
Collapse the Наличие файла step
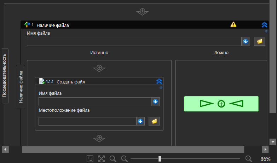[264, 25]
